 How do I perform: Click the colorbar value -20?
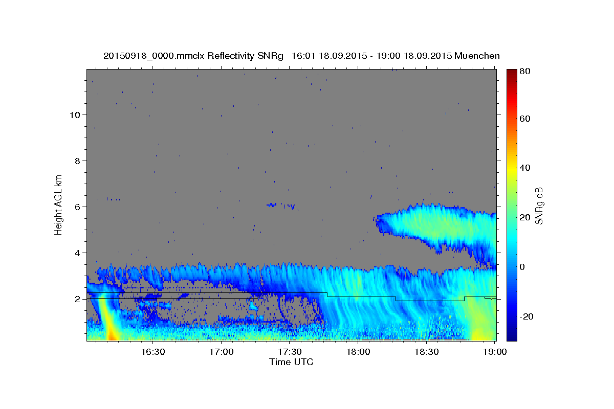pyautogui.click(x=527, y=316)
